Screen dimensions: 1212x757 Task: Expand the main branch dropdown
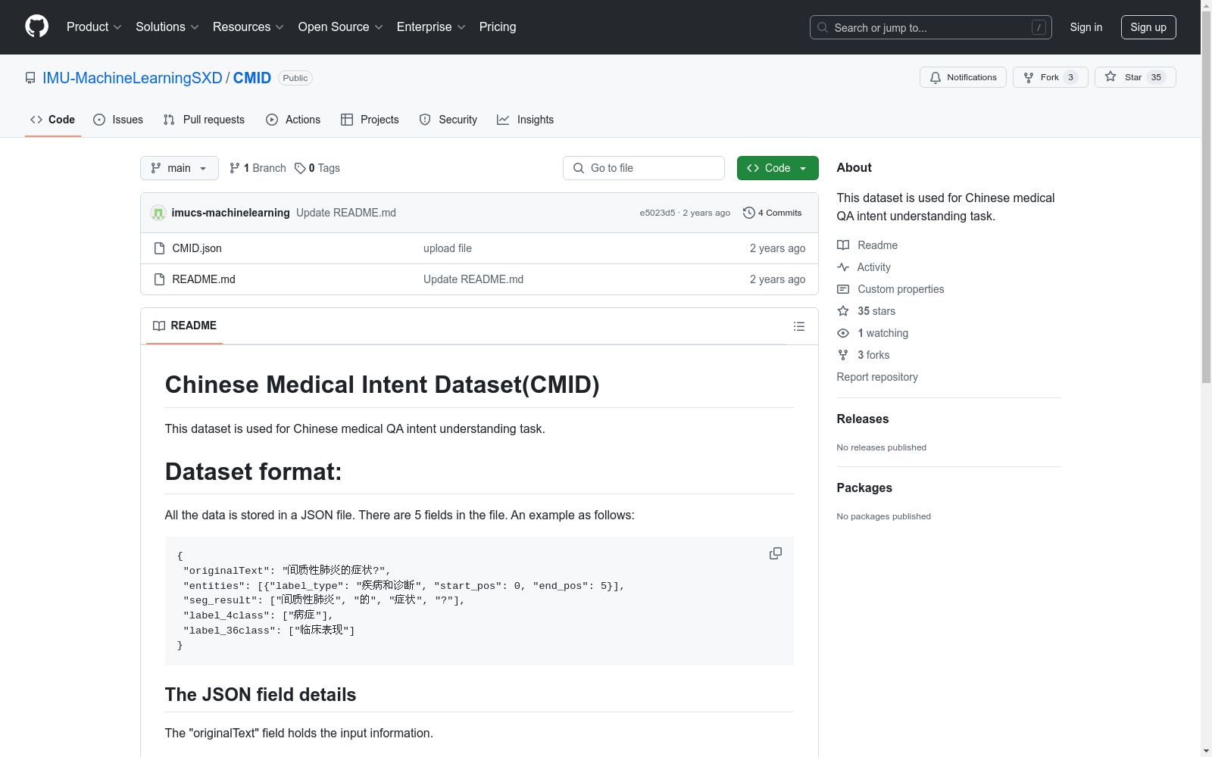(179, 168)
